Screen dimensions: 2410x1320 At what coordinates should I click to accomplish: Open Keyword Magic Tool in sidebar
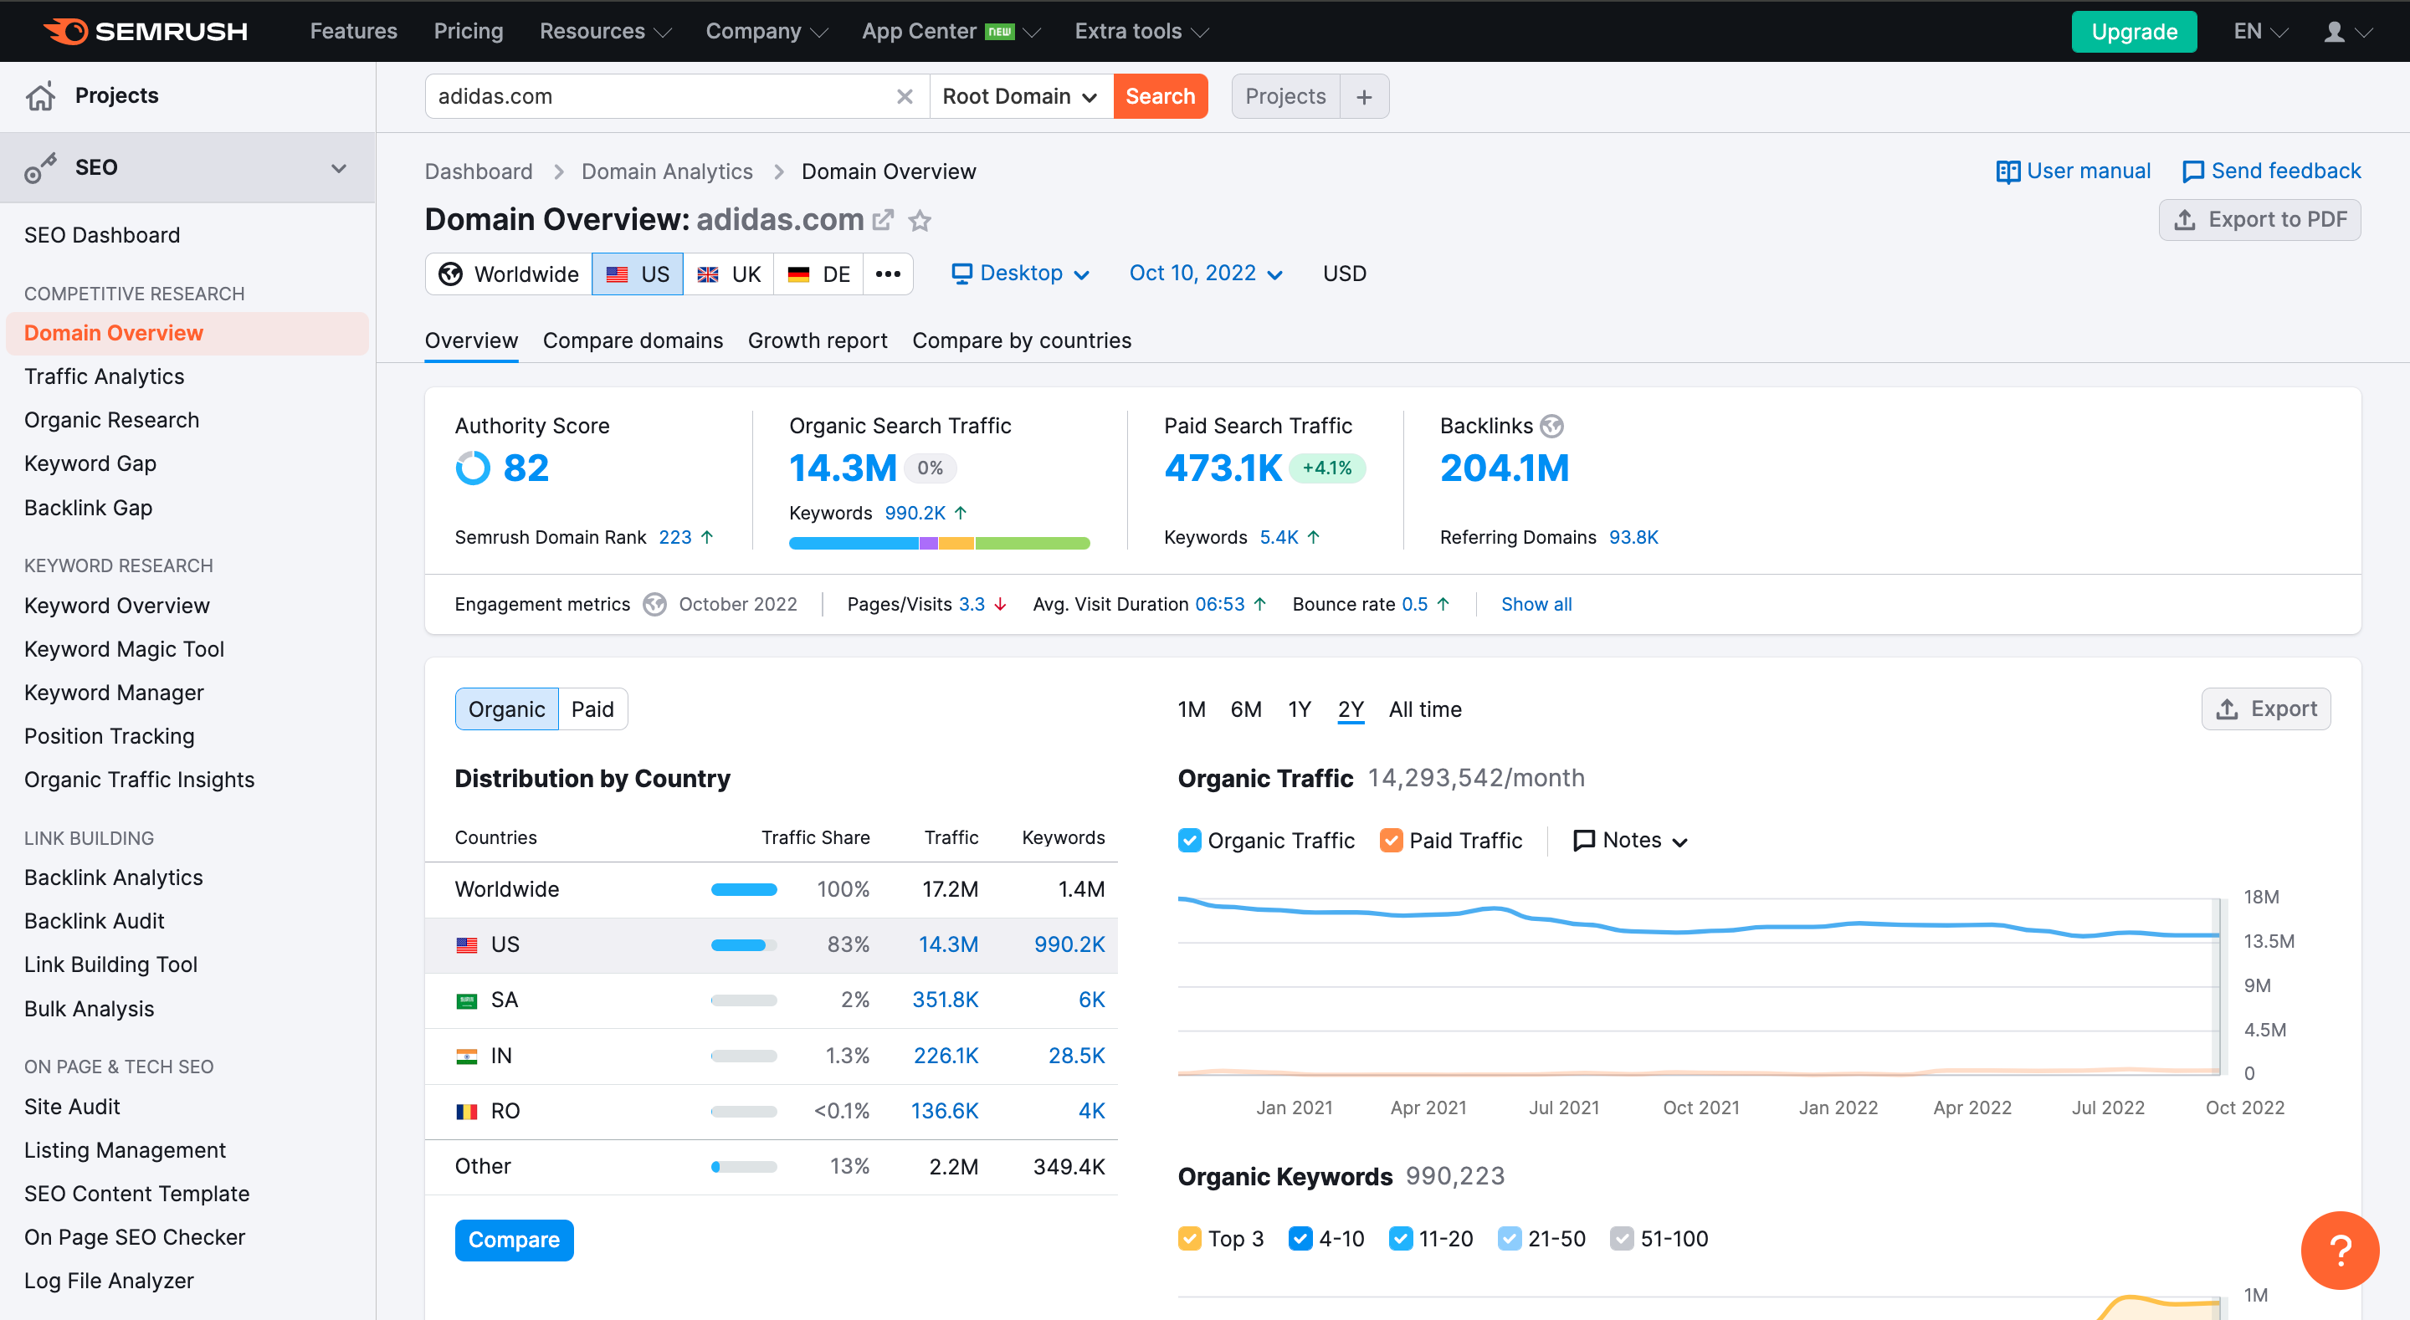[x=125, y=649]
